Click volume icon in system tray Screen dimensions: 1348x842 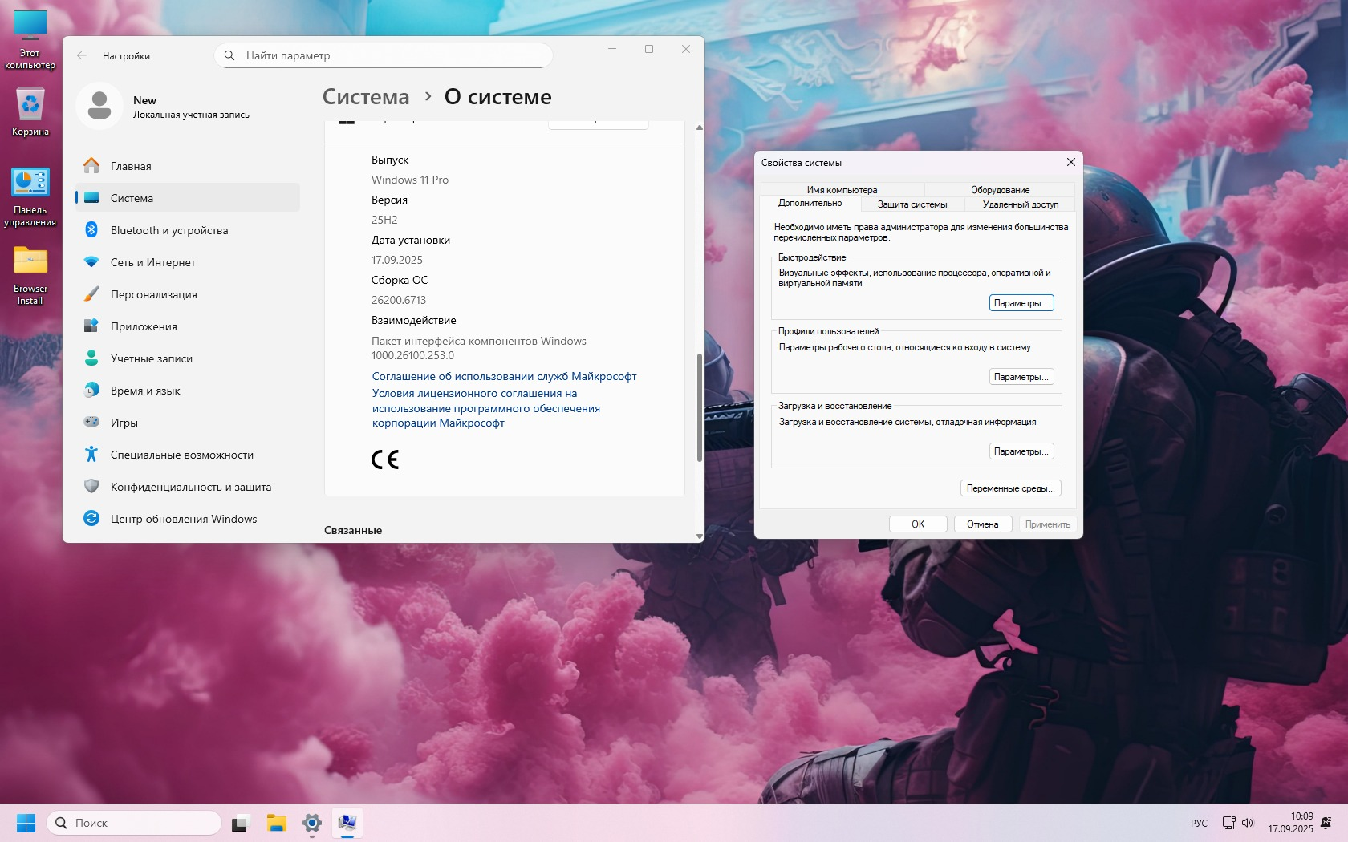coord(1248,823)
